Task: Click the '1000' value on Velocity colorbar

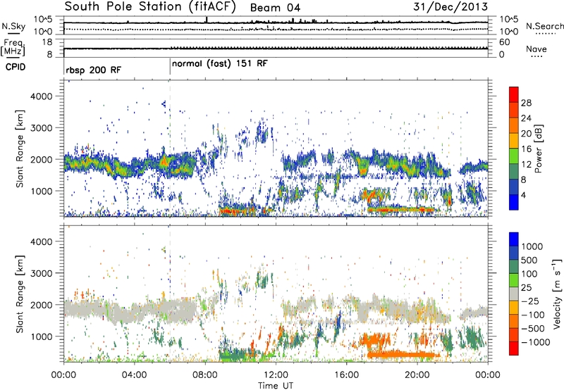Action: click(x=532, y=246)
